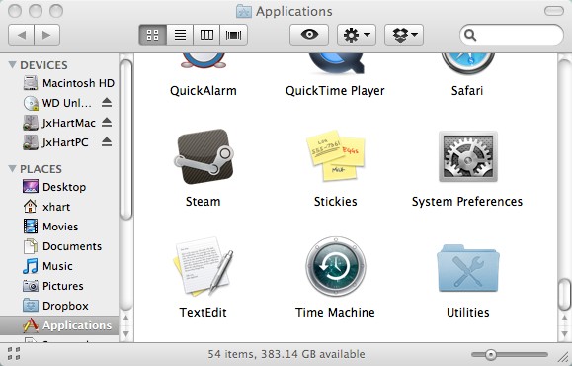Go forward in Finder history
Screen dimensions: 572x366
[x=47, y=35]
